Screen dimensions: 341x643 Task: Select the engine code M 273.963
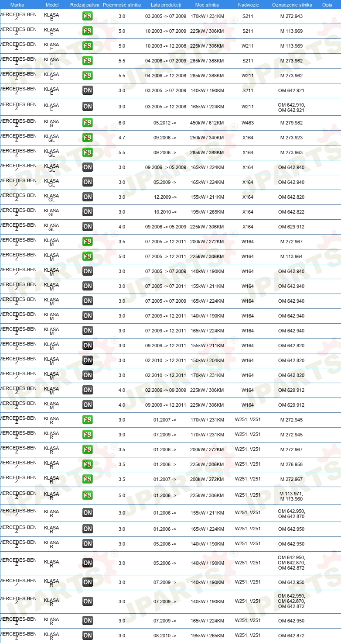(292, 152)
